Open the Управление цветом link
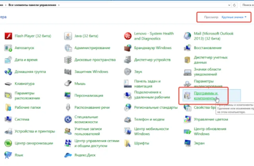 211,119
